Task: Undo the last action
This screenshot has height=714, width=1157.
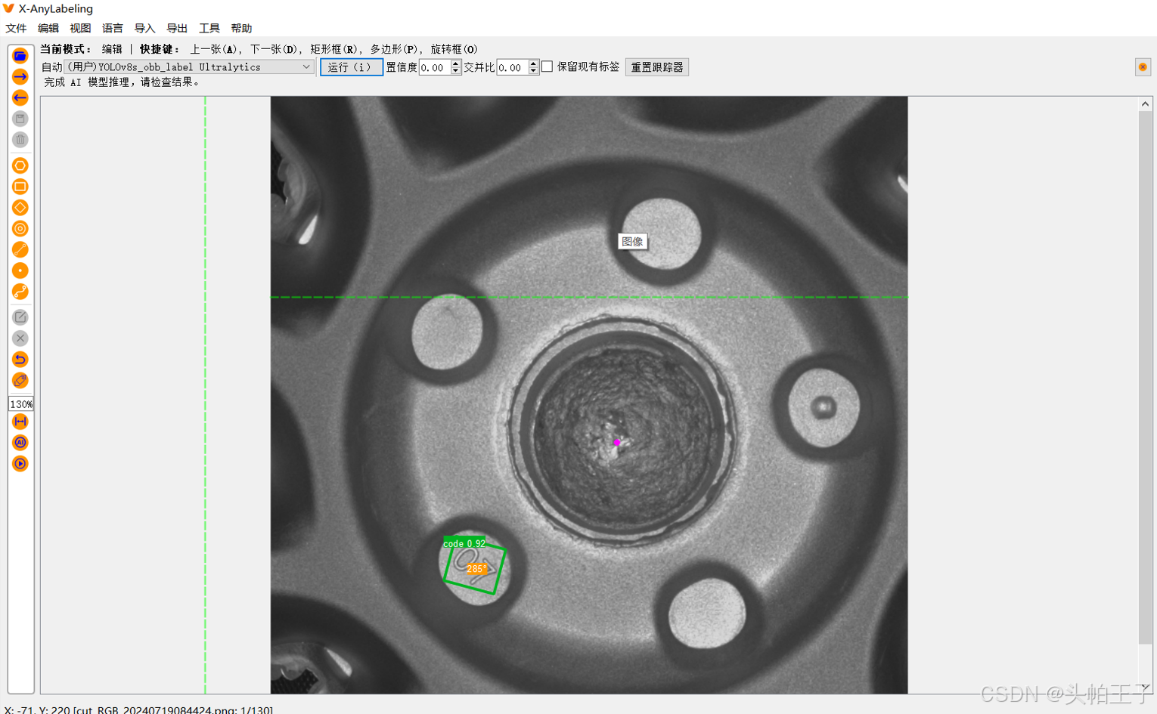Action: 20,360
